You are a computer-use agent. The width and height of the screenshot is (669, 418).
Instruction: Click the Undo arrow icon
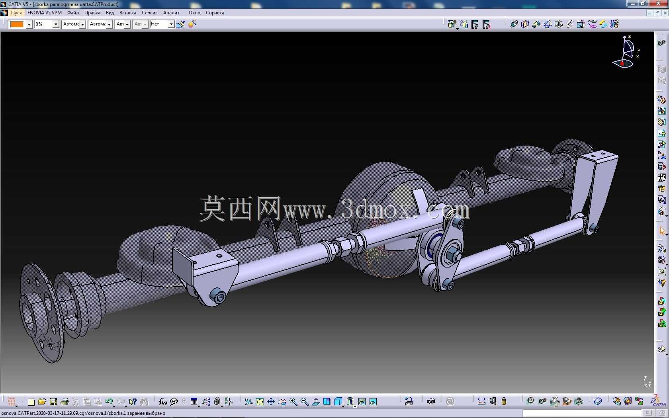[x=109, y=402]
